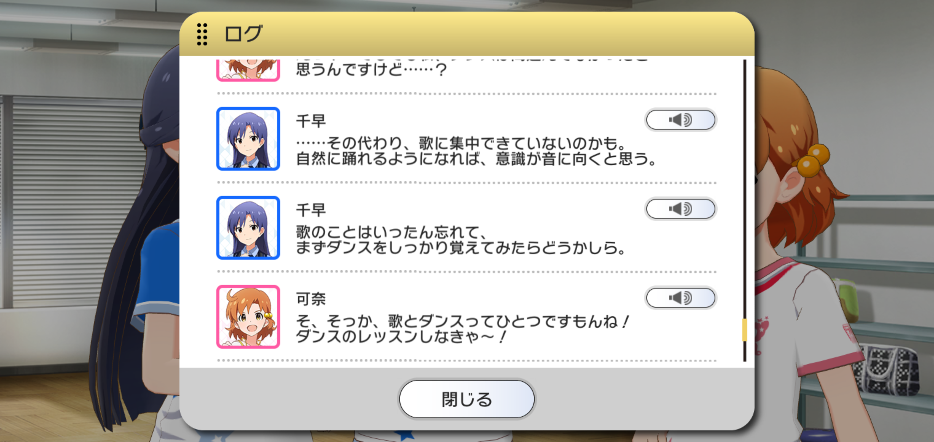Click the line 思うんですけど……？
Viewport: 934px width, 442px height.
pos(371,69)
